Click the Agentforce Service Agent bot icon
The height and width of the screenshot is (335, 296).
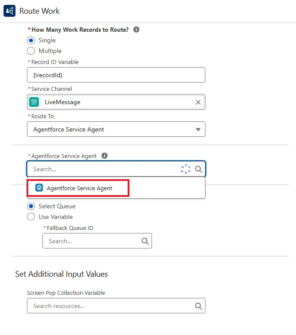pyautogui.click(x=39, y=188)
